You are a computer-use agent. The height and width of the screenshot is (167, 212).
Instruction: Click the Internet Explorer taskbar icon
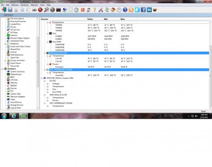point(14,116)
